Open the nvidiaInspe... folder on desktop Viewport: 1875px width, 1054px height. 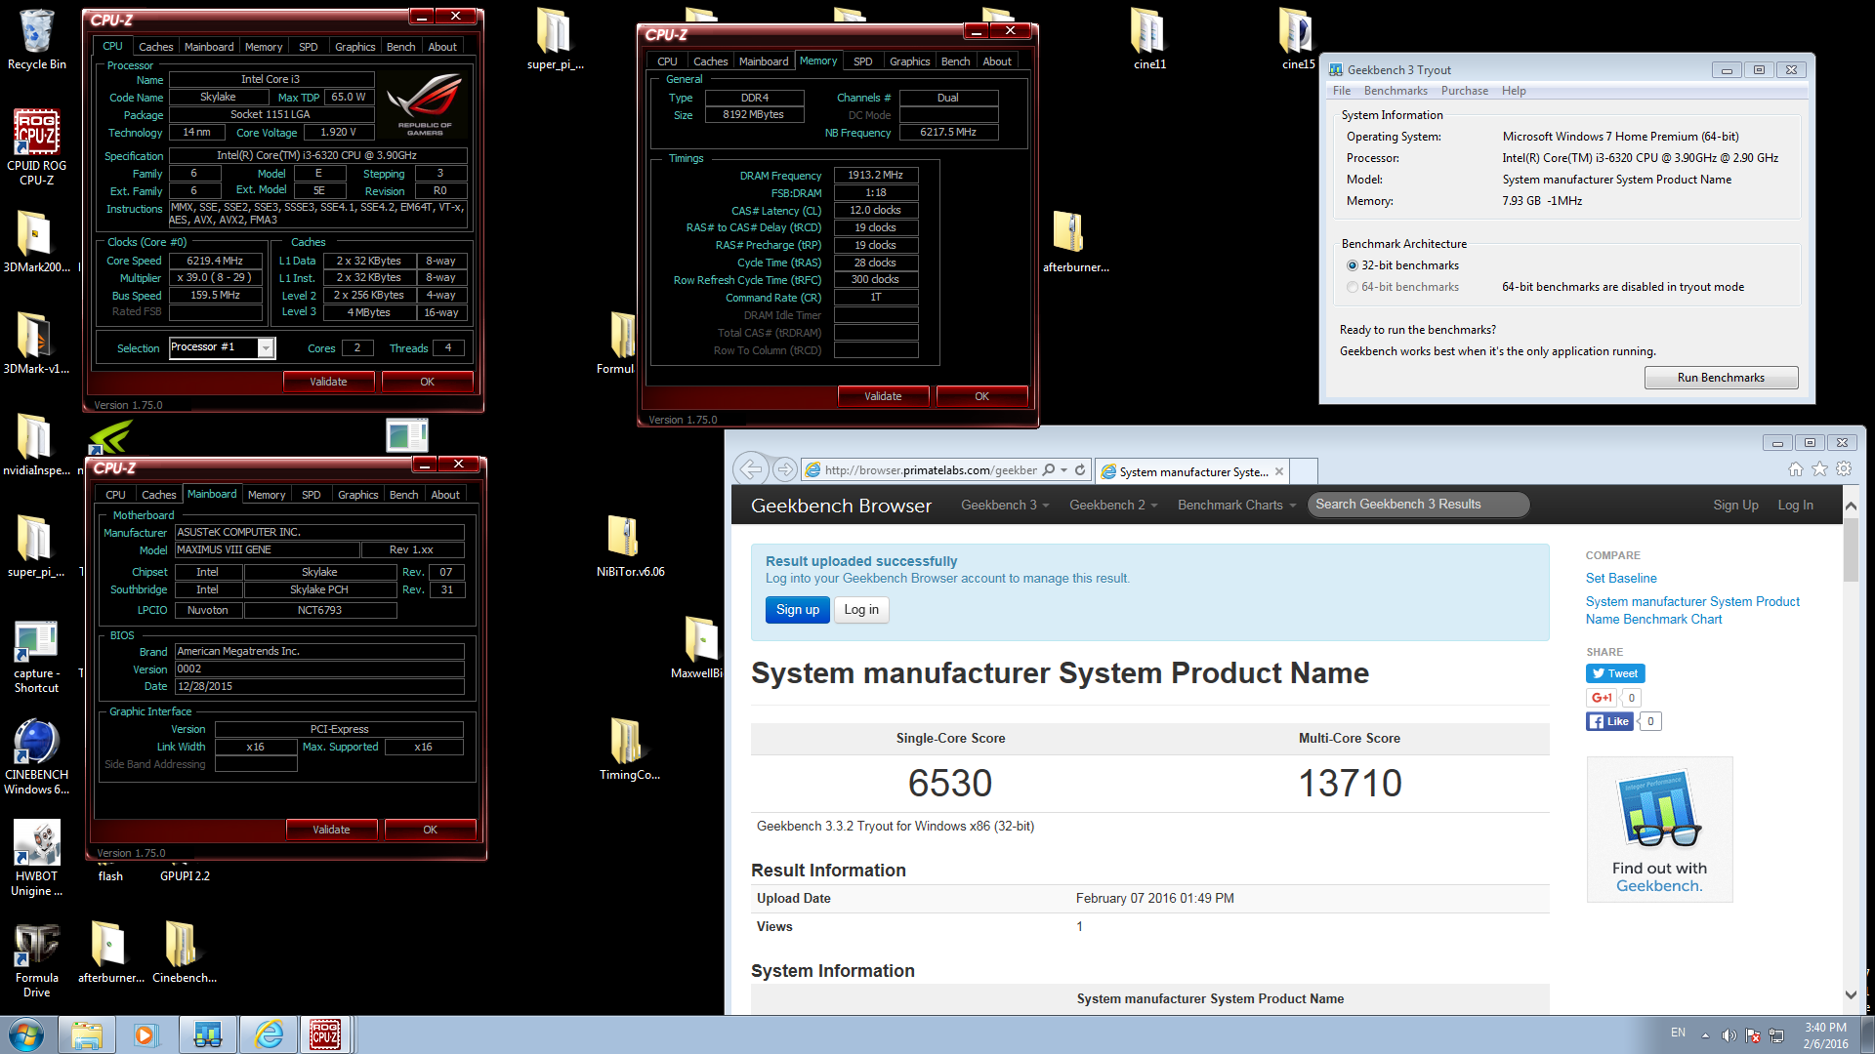click(35, 445)
